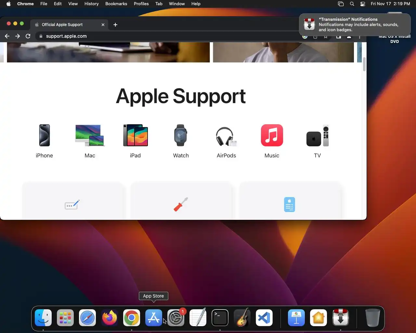Click the right hero banner image
The width and height of the screenshot is (416, 333).
point(283,52)
